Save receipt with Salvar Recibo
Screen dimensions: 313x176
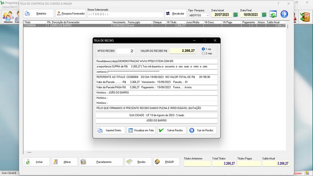point(171,130)
